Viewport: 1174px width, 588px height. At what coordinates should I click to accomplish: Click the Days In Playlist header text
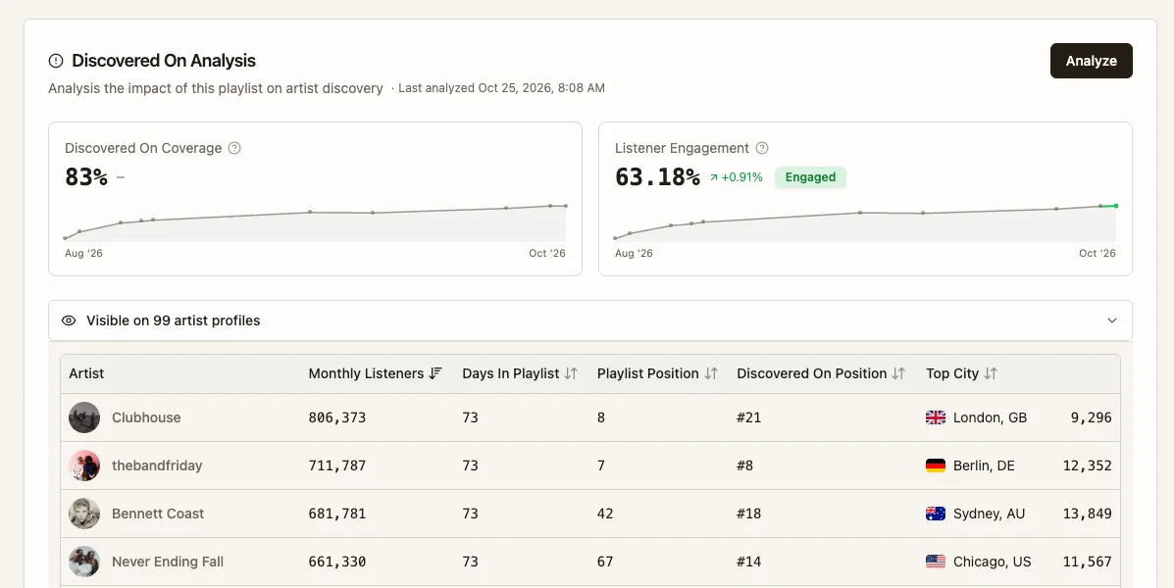511,373
